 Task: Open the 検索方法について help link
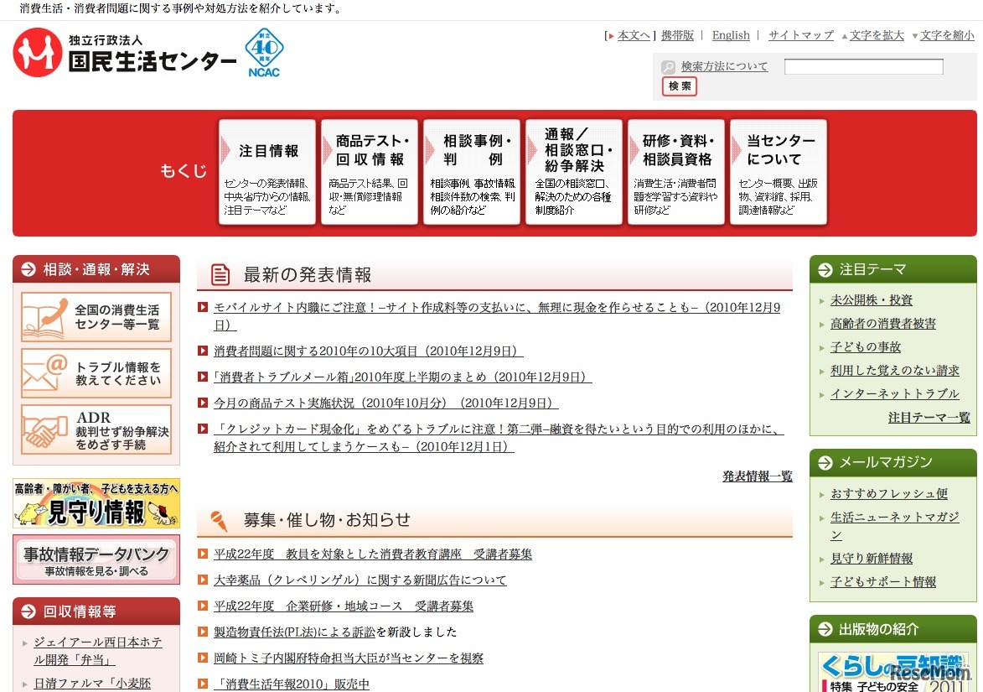[724, 66]
